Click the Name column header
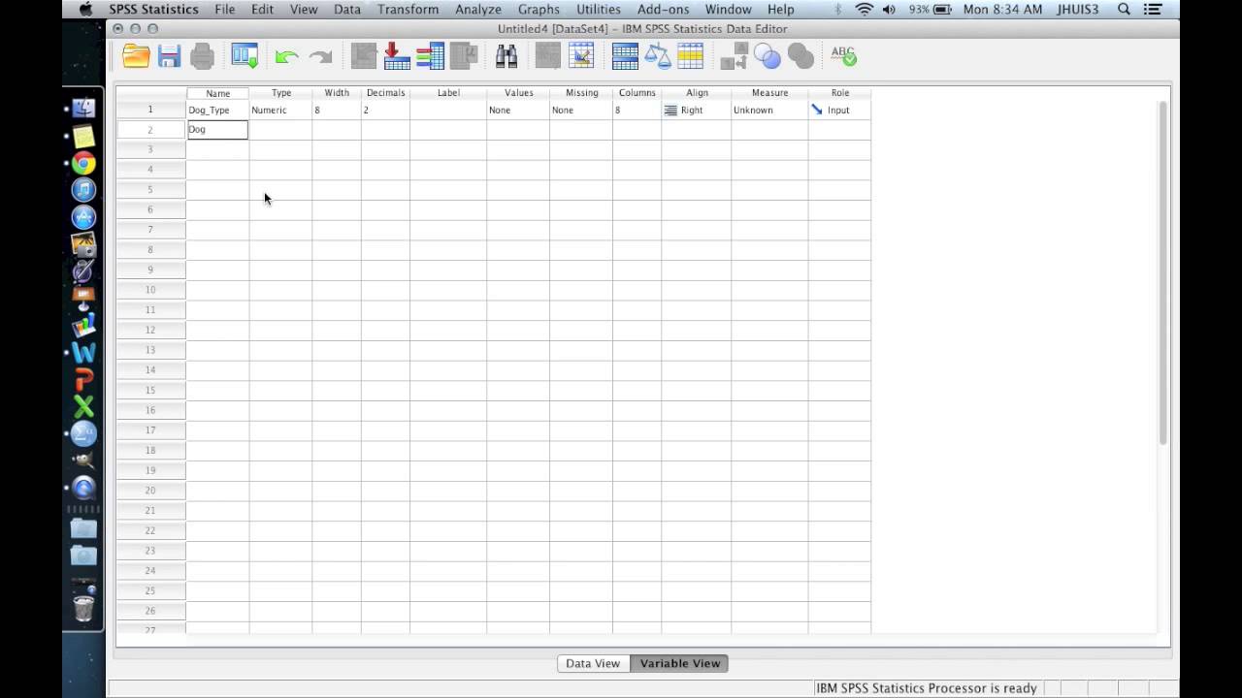The image size is (1242, 698). [217, 93]
